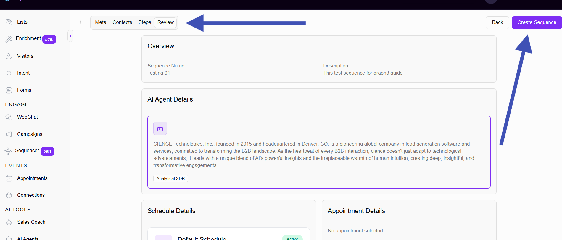The height and width of the screenshot is (240, 562).
Task: Switch to the Meta tab
Action: pos(101,22)
